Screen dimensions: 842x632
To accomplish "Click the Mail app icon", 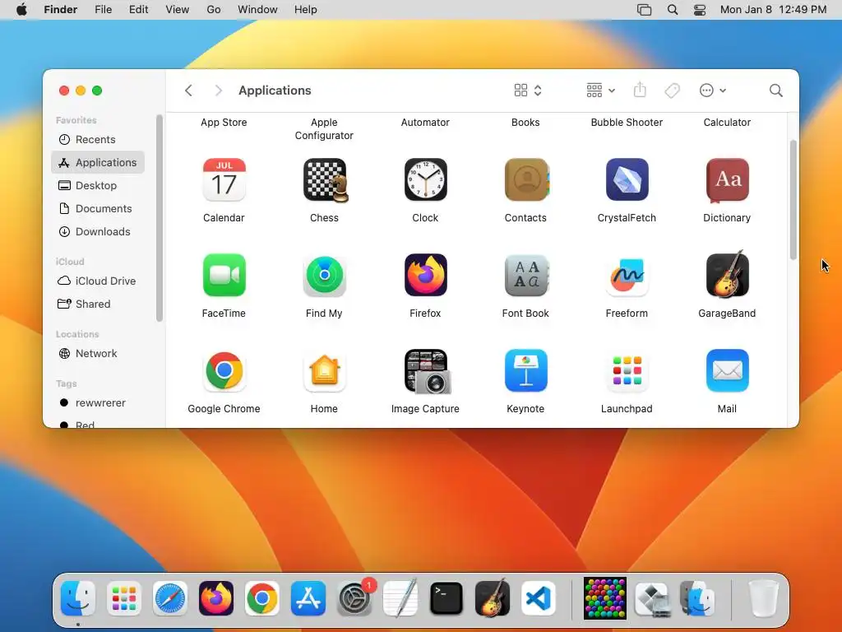I will point(727,371).
